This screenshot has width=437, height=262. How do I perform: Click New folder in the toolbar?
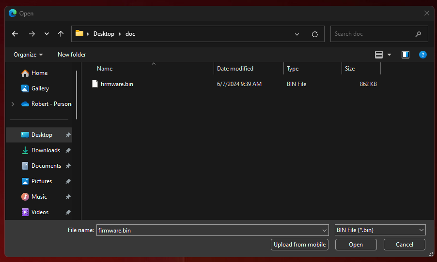coord(72,55)
